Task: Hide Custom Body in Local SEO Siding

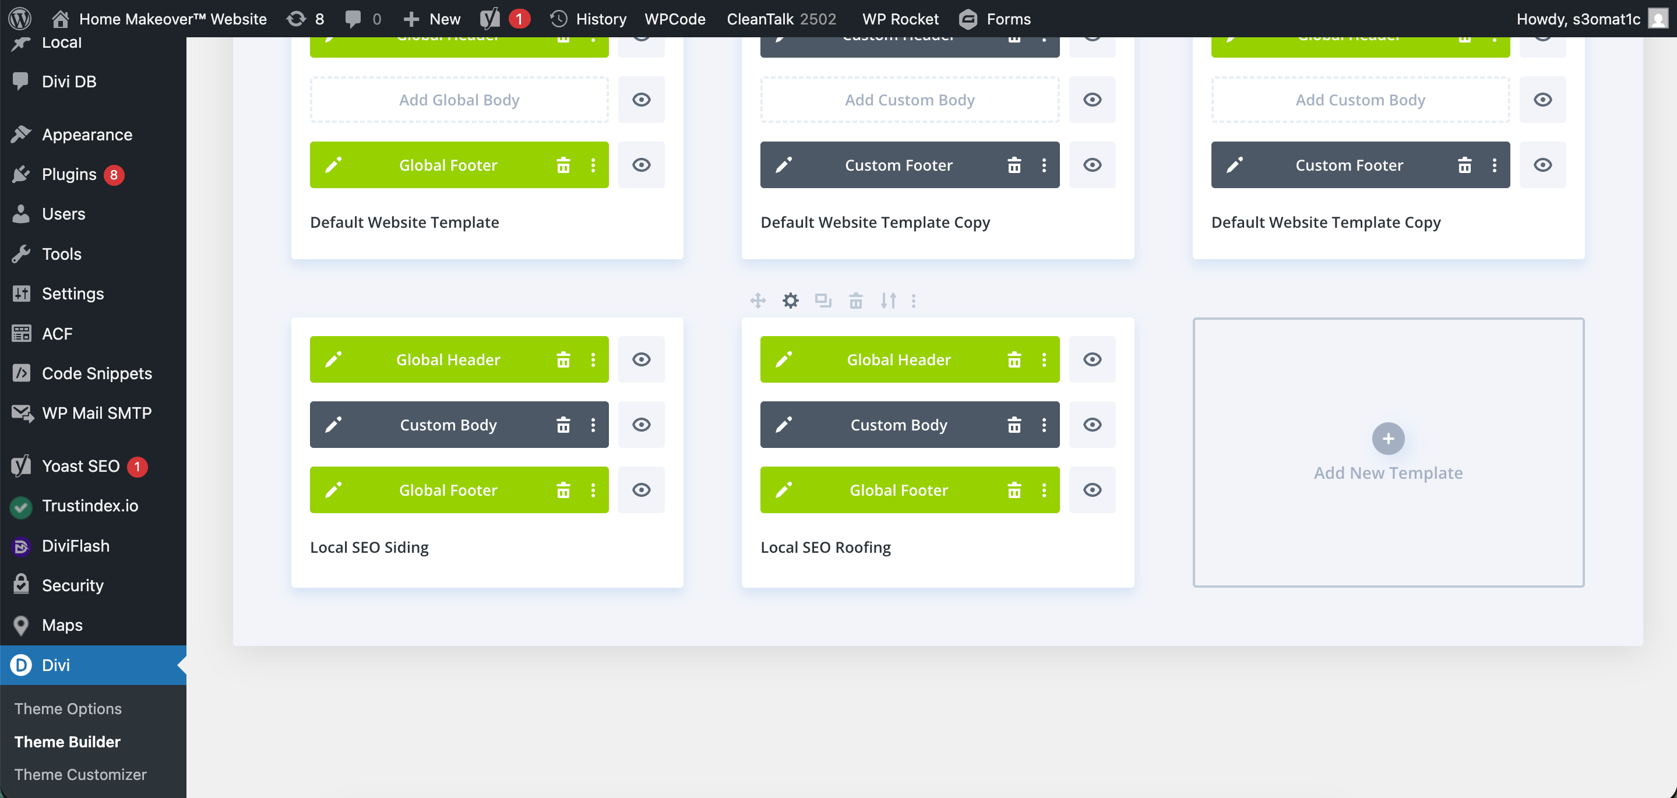Action: pos(641,425)
